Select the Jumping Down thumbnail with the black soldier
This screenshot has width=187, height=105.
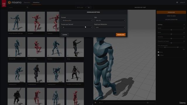pos(36,73)
